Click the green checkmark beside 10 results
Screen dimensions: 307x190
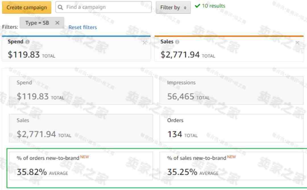197,6
